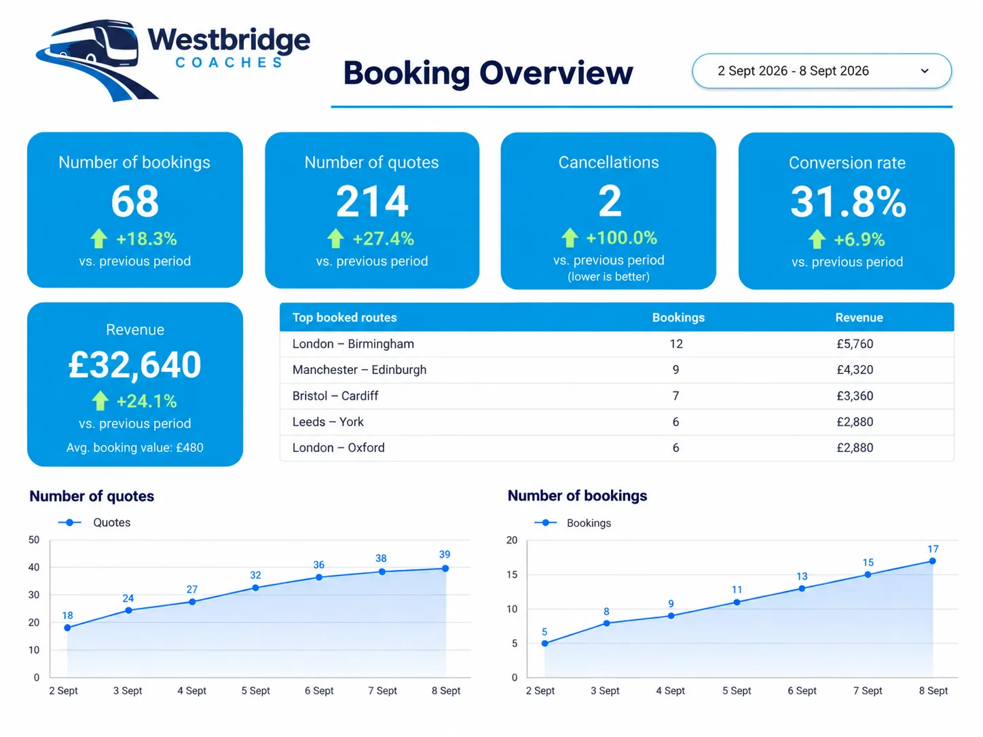The height and width of the screenshot is (737, 983).
Task: Click the £4,320 revenue cell
Action: tap(855, 370)
